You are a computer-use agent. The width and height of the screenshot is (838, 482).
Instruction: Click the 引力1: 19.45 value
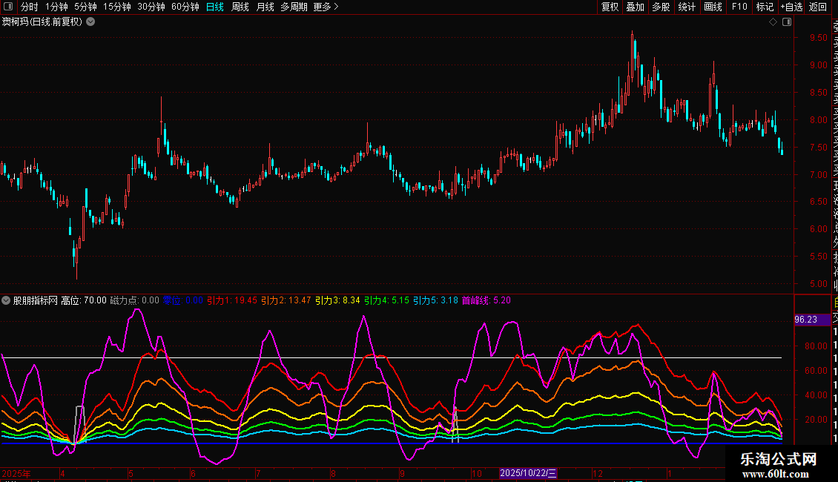point(232,300)
